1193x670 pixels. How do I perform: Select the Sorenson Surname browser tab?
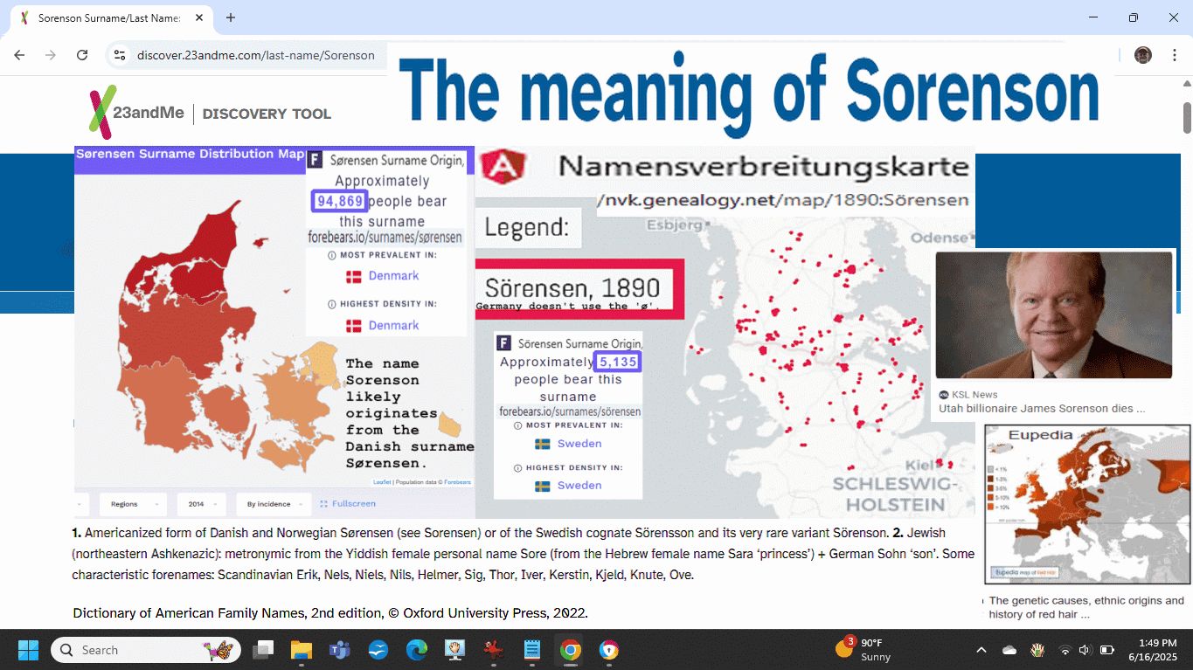109,17
